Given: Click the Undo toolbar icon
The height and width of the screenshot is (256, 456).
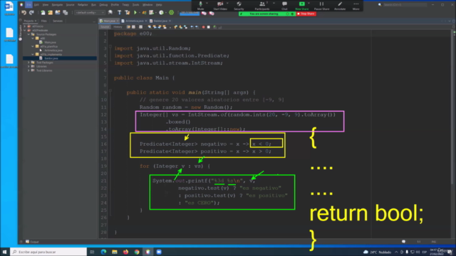Looking at the screenshot, I should (24, 13).
